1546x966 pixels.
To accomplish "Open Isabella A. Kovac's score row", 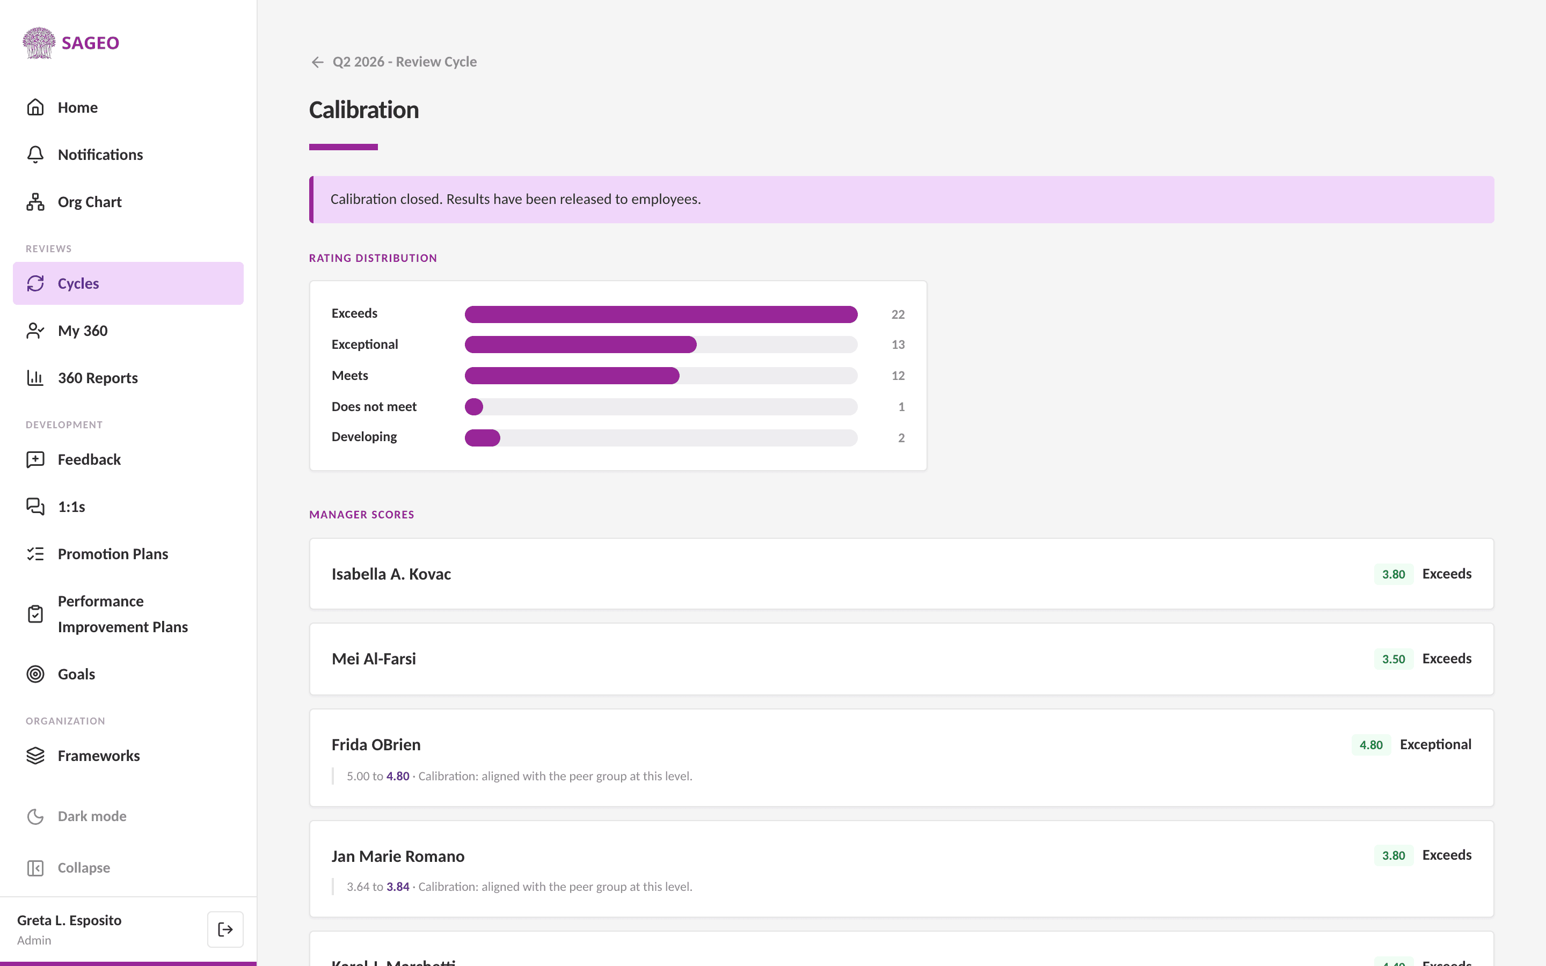I will coord(901,574).
